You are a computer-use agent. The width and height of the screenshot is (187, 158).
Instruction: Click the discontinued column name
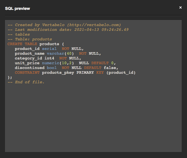pyautogui.click(x=29, y=68)
